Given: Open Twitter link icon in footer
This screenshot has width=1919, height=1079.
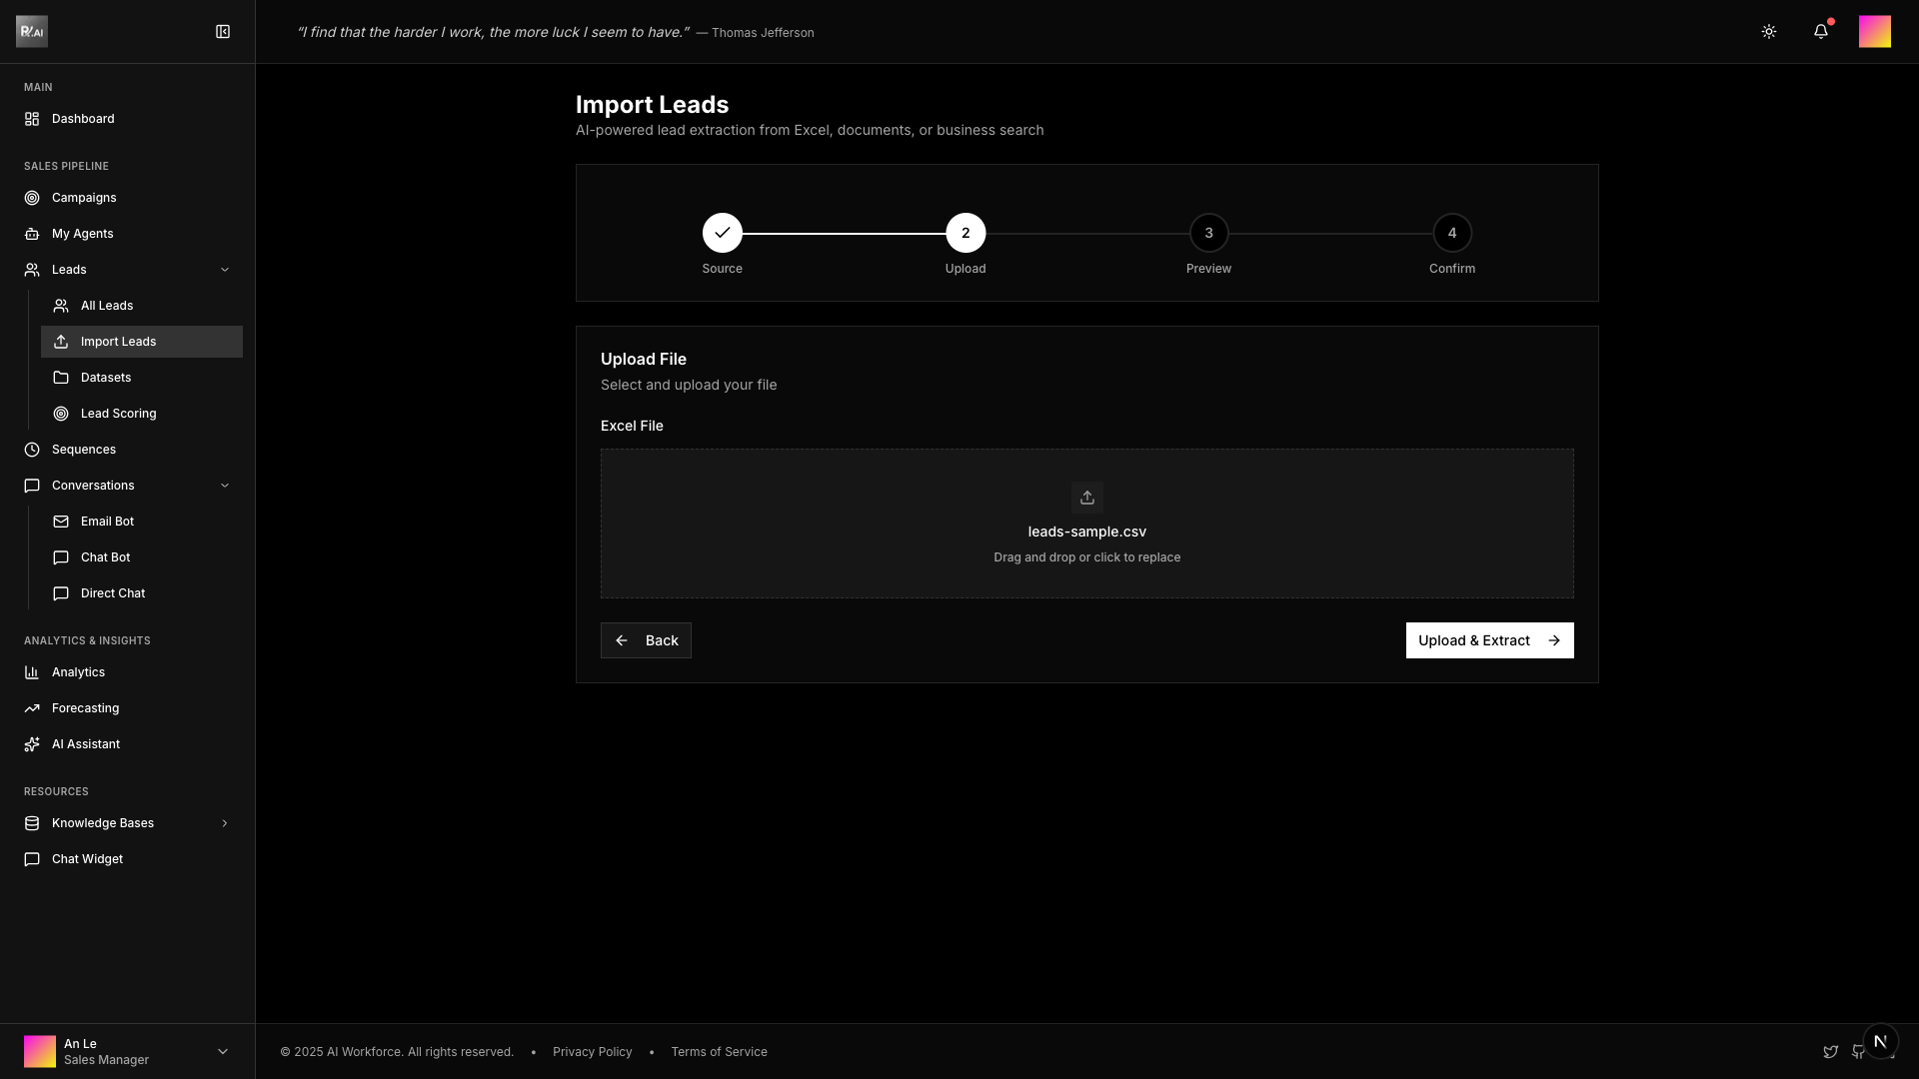Looking at the screenshot, I should (1830, 1052).
